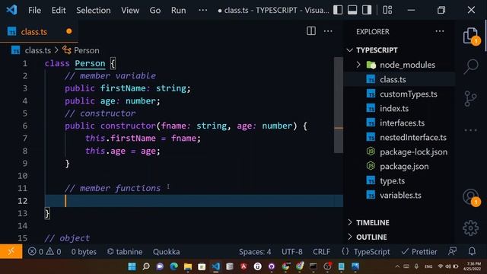
Task: Toggle the bottom panel layout icon
Action: pyautogui.click(x=352, y=10)
